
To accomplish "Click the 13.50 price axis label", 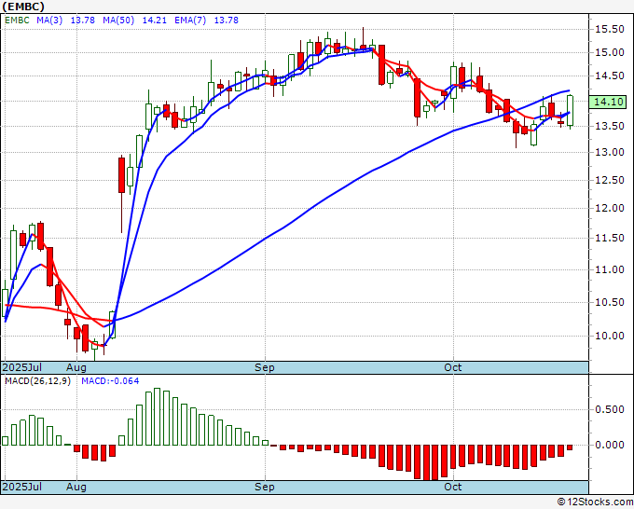I will pos(610,126).
